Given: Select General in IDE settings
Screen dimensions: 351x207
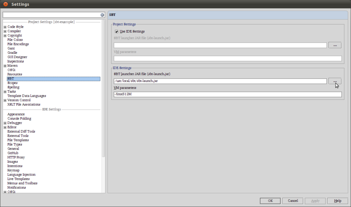Looking at the screenshot, I should [x=13, y=149].
